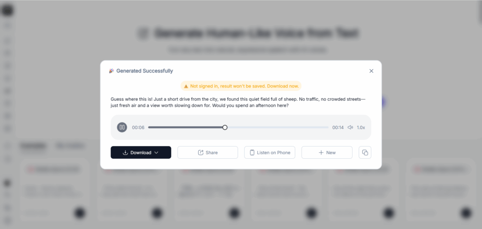Change the 1.0x playback speed

point(361,127)
